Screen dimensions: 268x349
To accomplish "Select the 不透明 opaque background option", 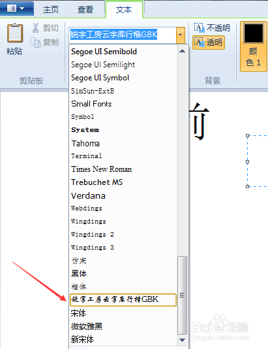I will click(212, 27).
